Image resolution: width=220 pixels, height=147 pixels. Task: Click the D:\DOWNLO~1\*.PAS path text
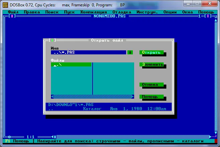71,105
